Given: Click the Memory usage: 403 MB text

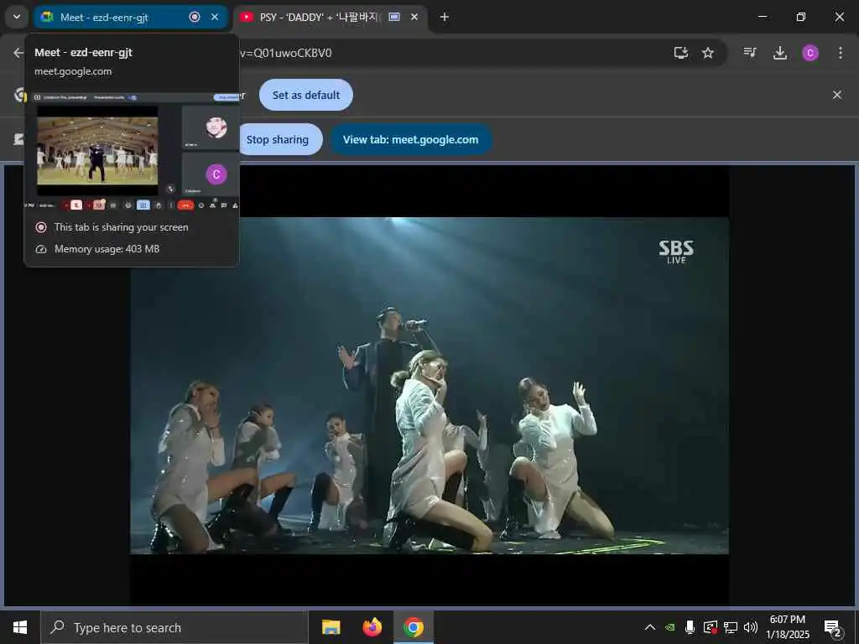Looking at the screenshot, I should click(107, 249).
